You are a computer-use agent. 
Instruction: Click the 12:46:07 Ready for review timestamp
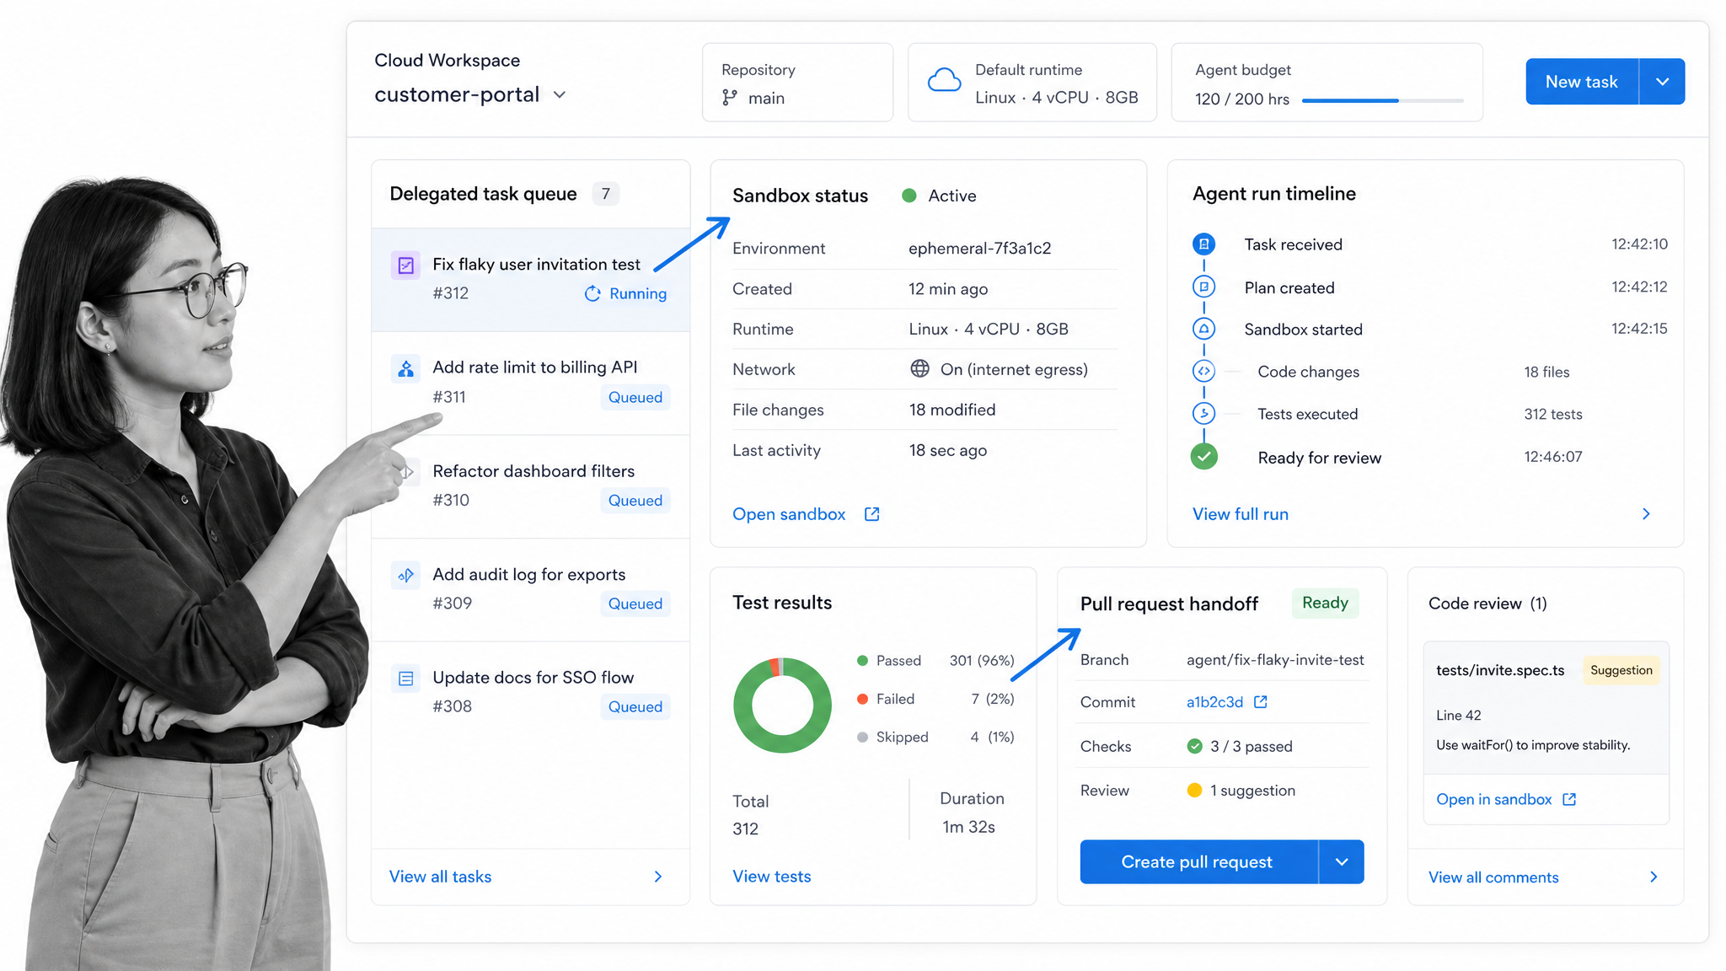point(1553,457)
